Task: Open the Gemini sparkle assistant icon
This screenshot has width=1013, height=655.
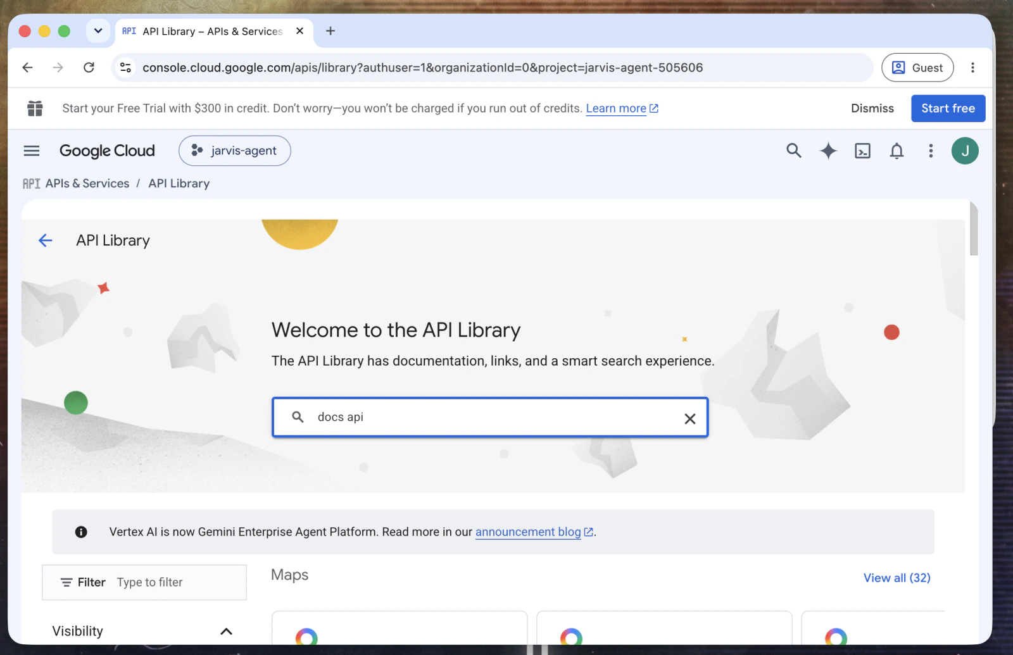Action: click(x=828, y=151)
